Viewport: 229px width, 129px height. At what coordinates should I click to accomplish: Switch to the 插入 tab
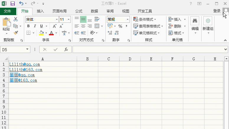point(40,11)
